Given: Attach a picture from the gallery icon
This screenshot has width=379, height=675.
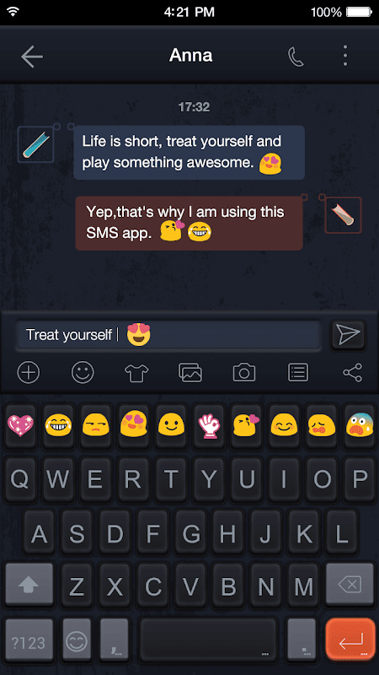Looking at the screenshot, I should (190, 372).
